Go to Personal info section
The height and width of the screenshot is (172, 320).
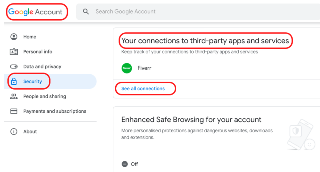coord(38,52)
